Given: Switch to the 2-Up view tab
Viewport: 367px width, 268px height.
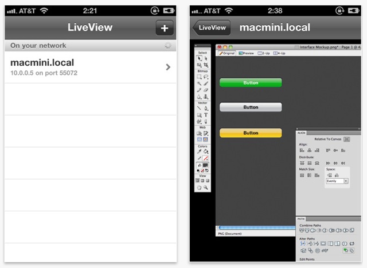Looking at the screenshot, I should point(264,53).
